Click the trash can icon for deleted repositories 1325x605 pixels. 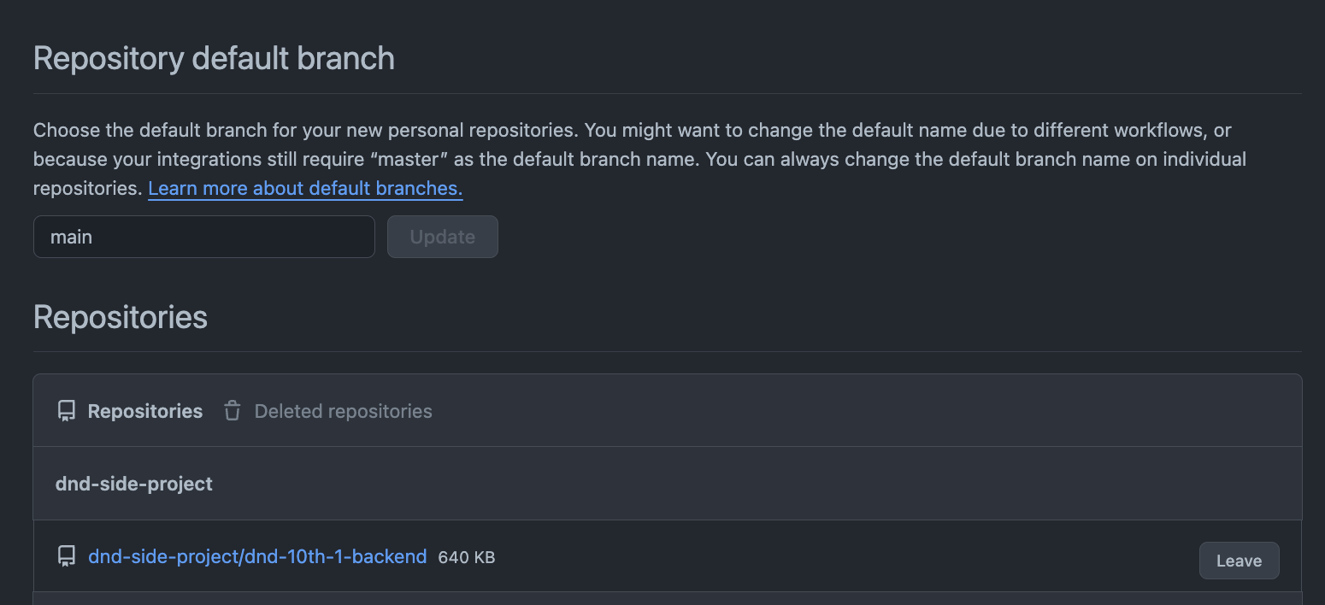tap(233, 411)
